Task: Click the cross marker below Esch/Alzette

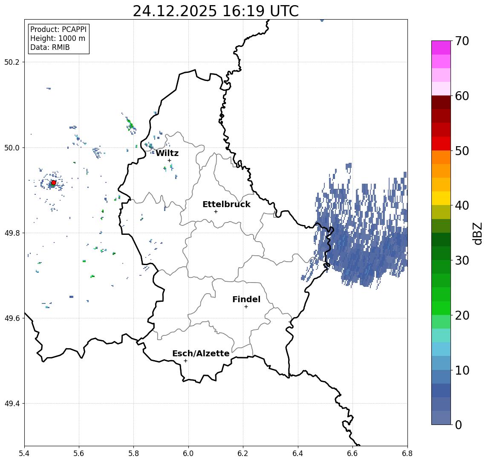Action: point(185,361)
